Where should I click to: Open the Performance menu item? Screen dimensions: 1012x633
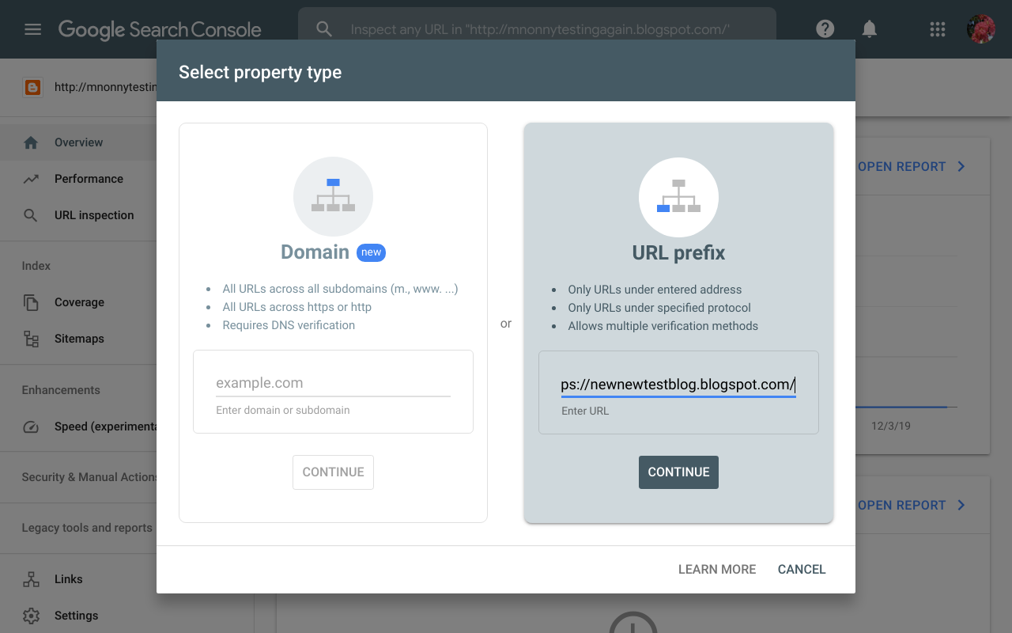point(79,179)
